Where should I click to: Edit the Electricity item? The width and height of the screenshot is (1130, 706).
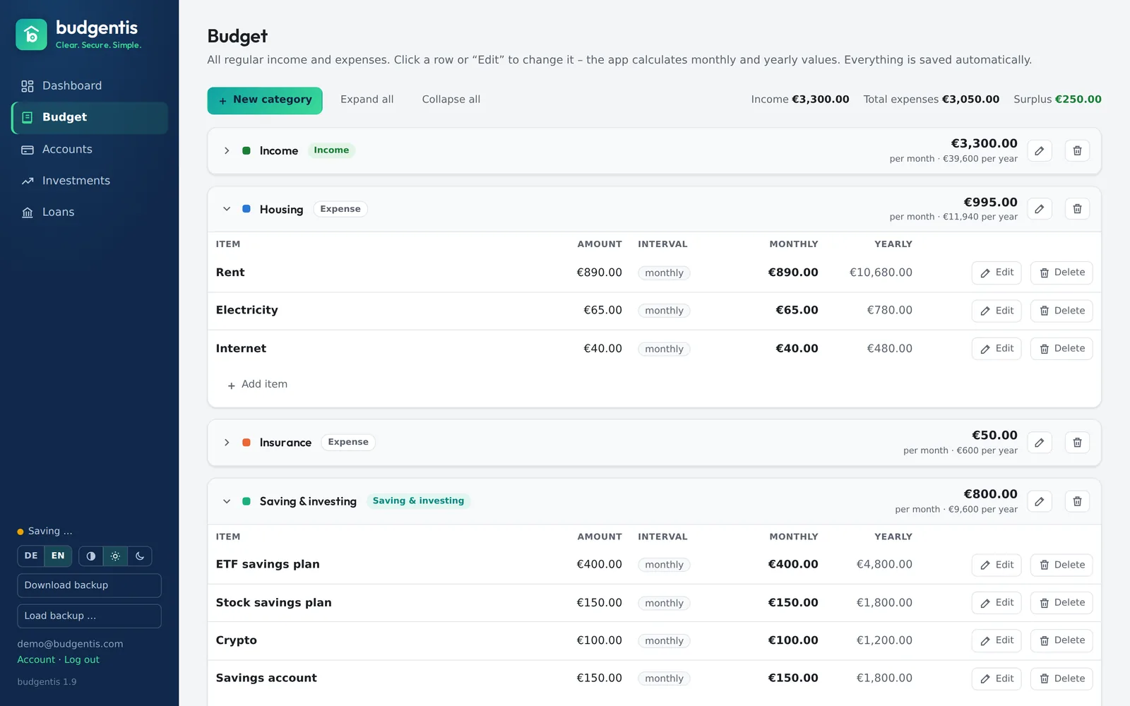pos(997,311)
